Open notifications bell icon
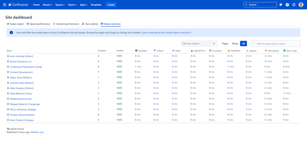 point(281,5)
